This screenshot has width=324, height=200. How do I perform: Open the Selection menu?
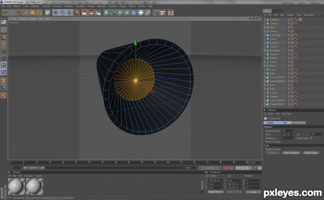pyautogui.click(x=35, y=6)
